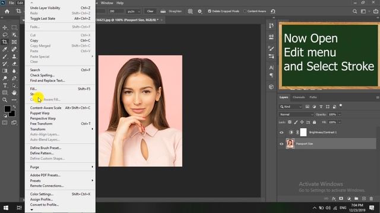Reset crop settings arrow icon
Viewport: 380px width, 213px height.
coord(273,11)
